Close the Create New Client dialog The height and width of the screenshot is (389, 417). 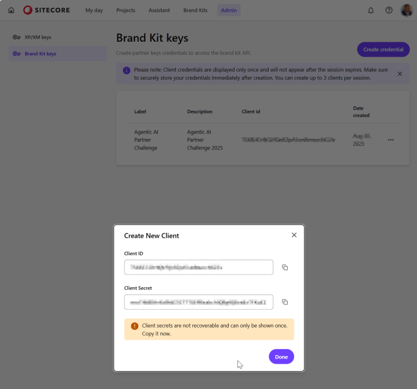pyautogui.click(x=294, y=235)
